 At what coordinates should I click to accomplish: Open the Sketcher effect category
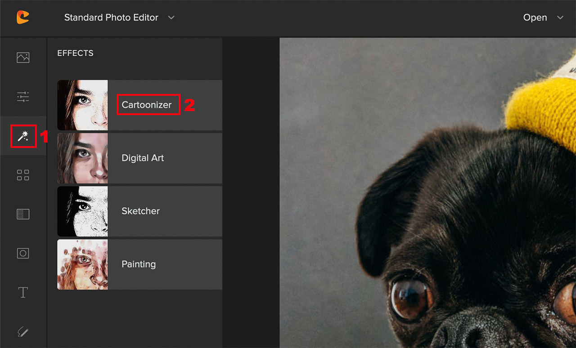point(140,211)
